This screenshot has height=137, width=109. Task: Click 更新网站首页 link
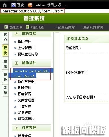(x=93, y=27)
